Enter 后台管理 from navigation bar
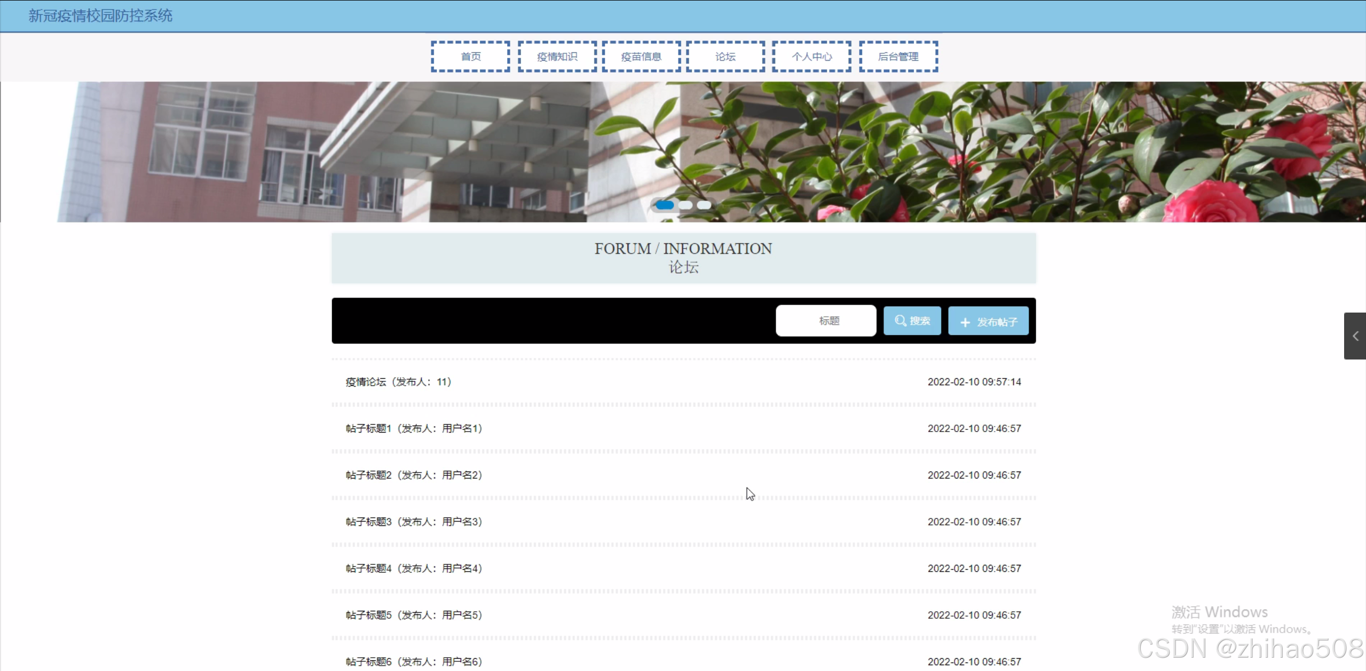The height and width of the screenshot is (671, 1366). [898, 57]
